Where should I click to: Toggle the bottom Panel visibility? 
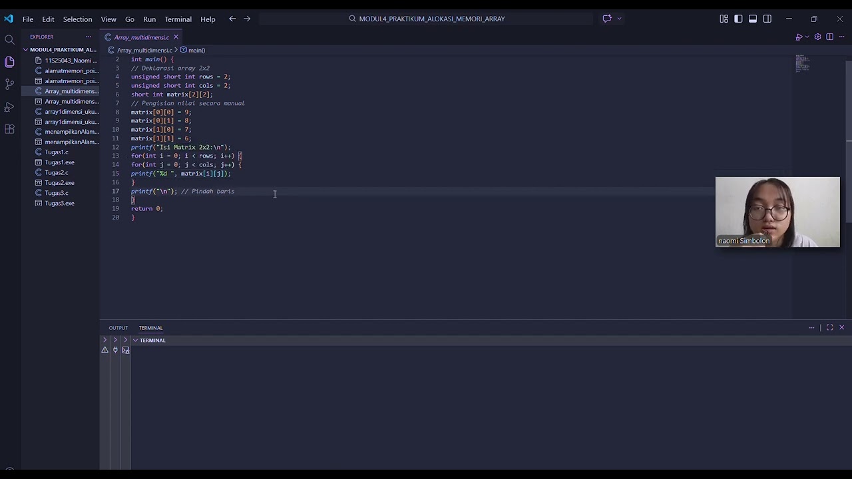coord(753,19)
